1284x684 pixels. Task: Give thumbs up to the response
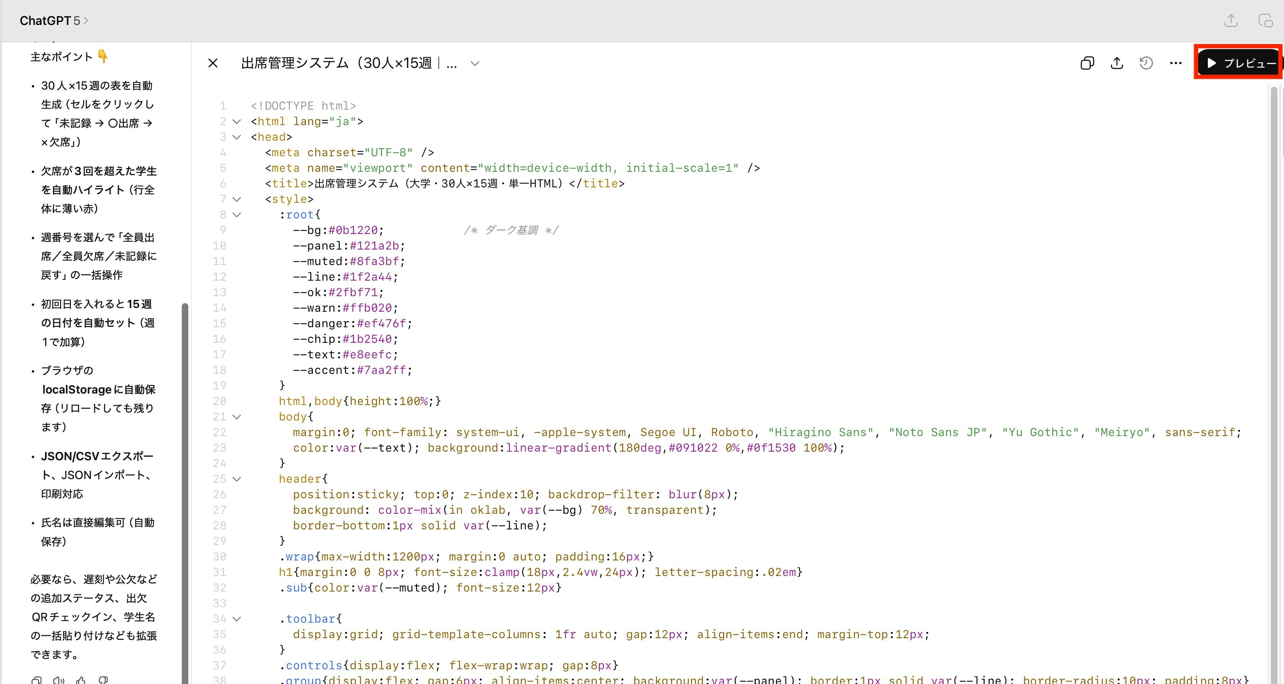(81, 680)
